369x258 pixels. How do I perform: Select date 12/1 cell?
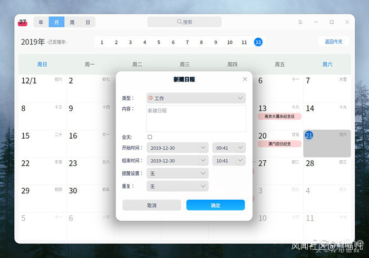tap(42, 88)
